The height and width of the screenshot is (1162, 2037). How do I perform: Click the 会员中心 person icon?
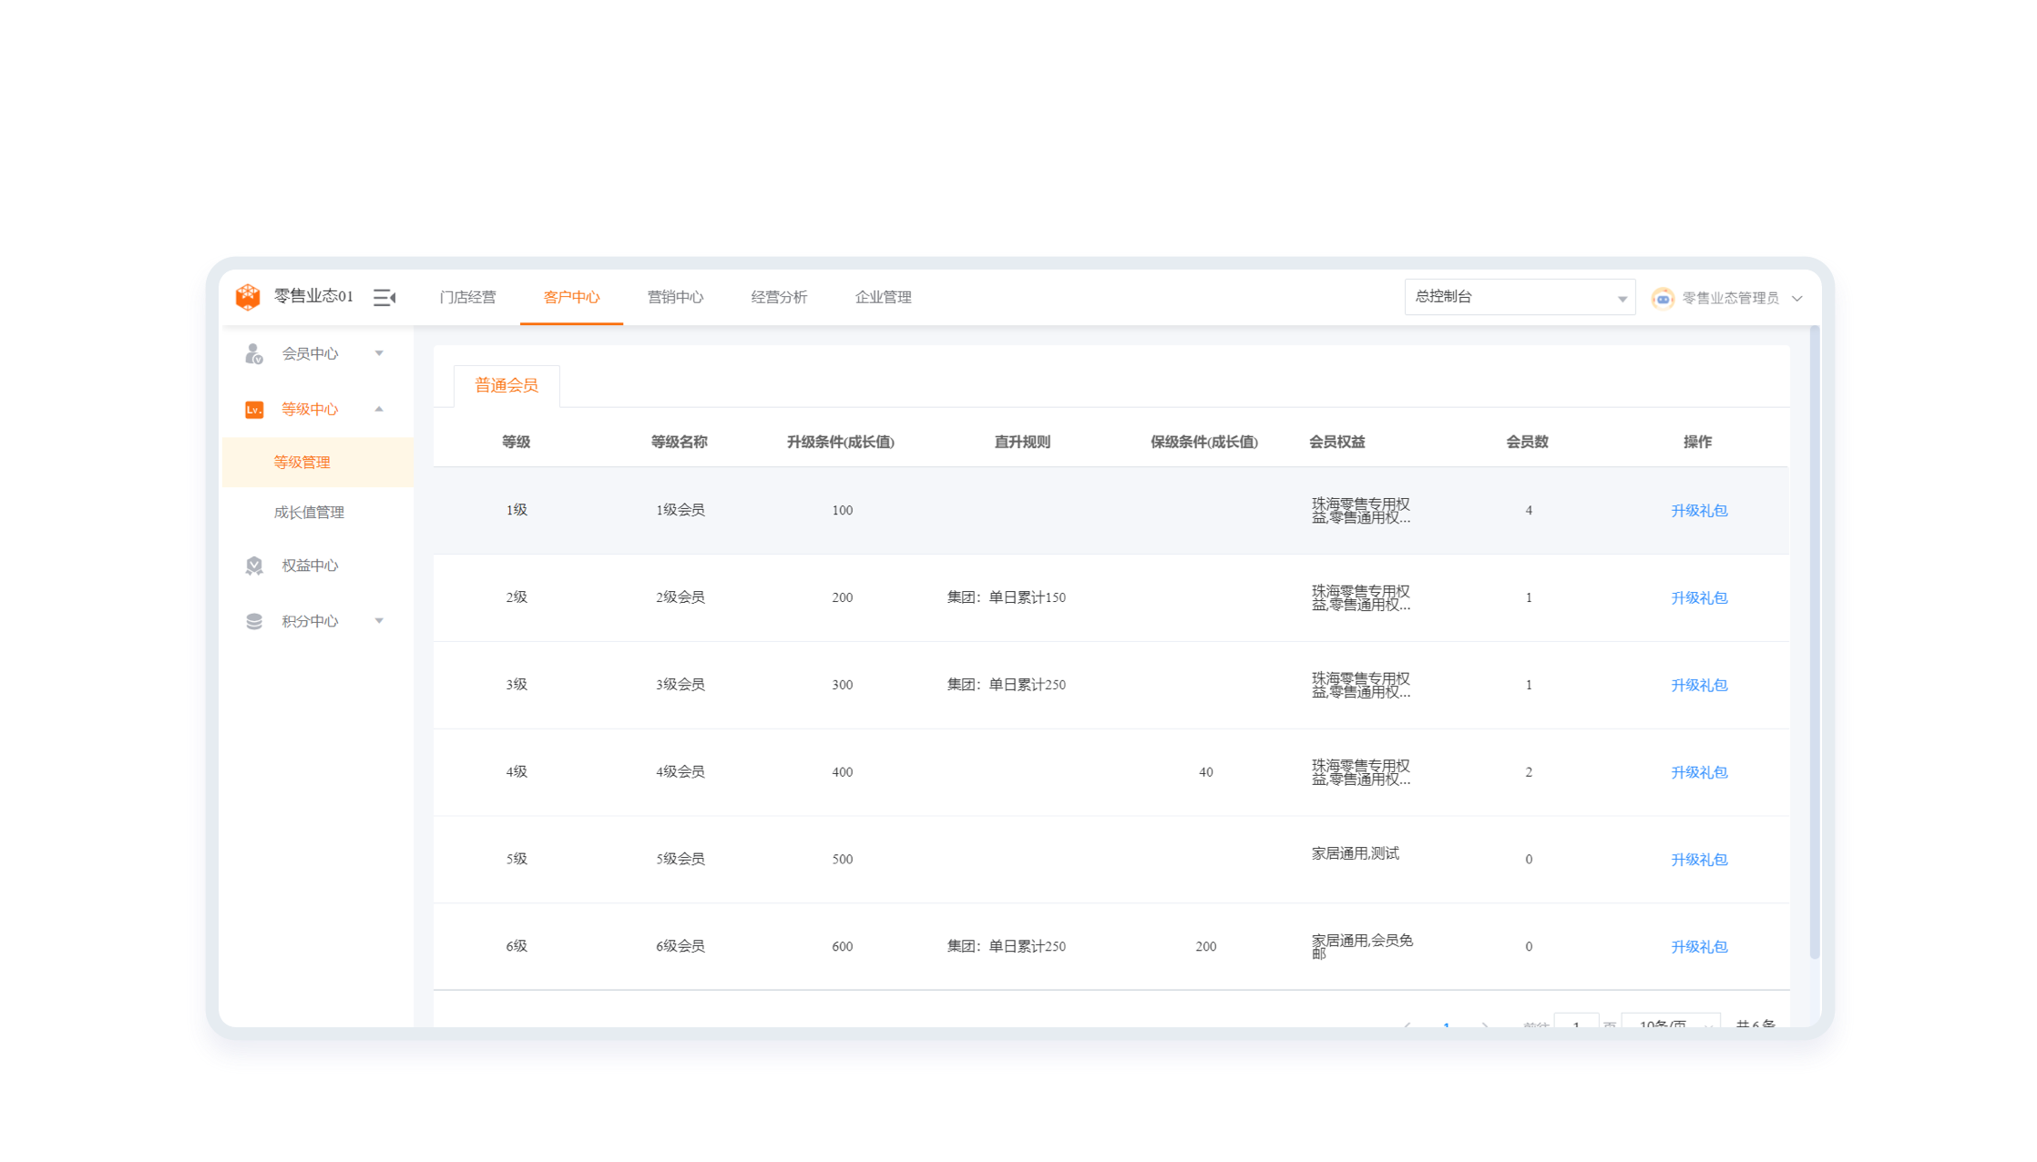click(x=254, y=353)
